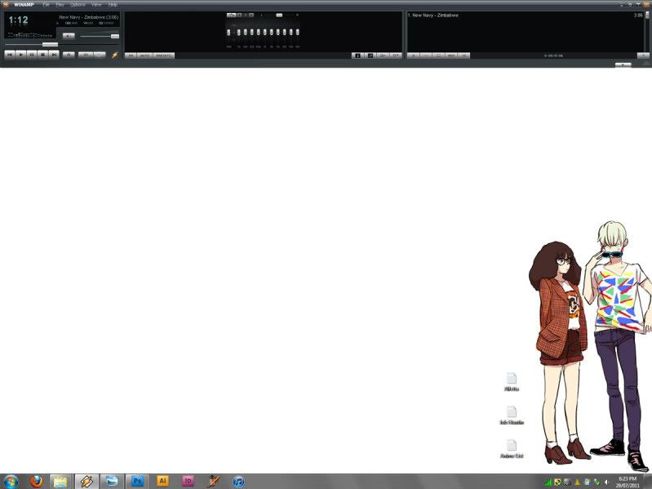The height and width of the screenshot is (489, 652).
Task: Show the file info 'i' panel button
Action: click(357, 56)
